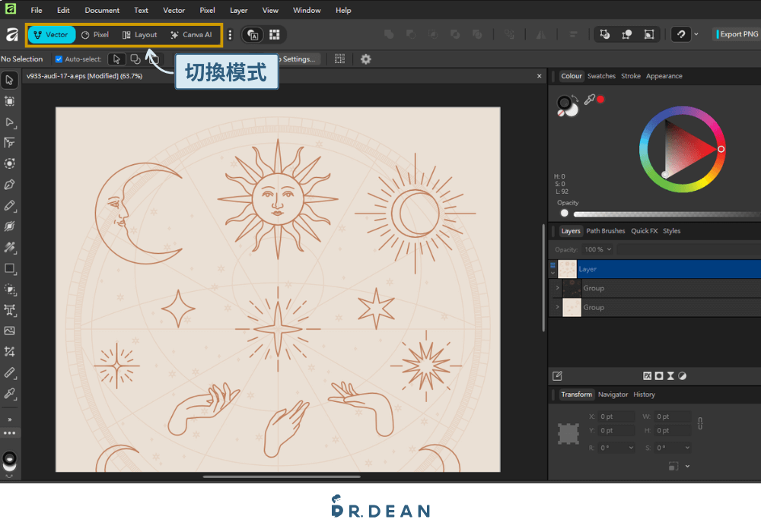Screen dimensions: 761x532
Task: Open the Appearance tab
Action: coord(664,76)
